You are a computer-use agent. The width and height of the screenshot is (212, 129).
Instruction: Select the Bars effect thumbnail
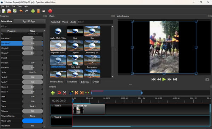pyautogui.click(x=75, y=31)
